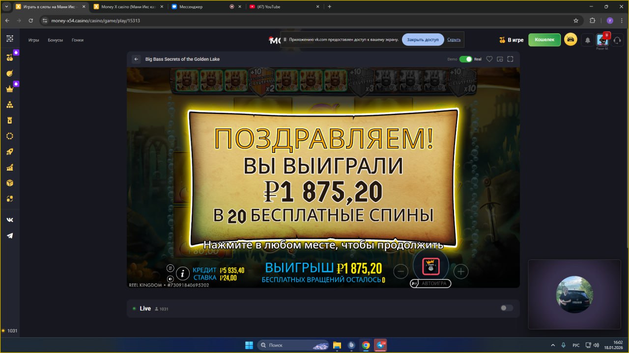The image size is (629, 353).
Task: Click the Скрыть link in sharing bar
Action: click(x=454, y=40)
